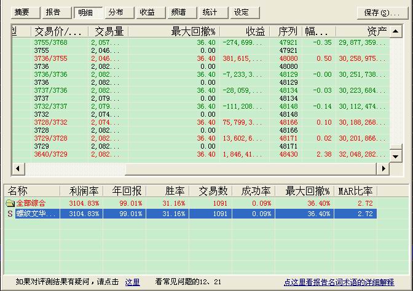Select trade row 3640/3729

[200, 154]
